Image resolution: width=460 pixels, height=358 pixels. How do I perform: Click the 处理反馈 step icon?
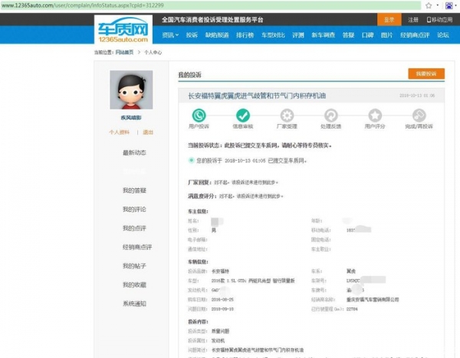point(331,116)
